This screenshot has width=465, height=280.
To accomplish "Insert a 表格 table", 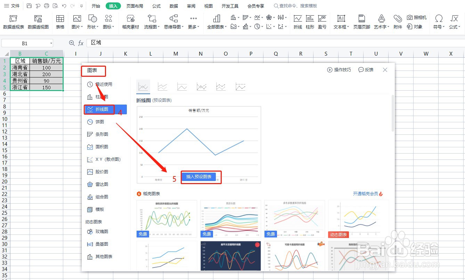I will tap(60, 22).
